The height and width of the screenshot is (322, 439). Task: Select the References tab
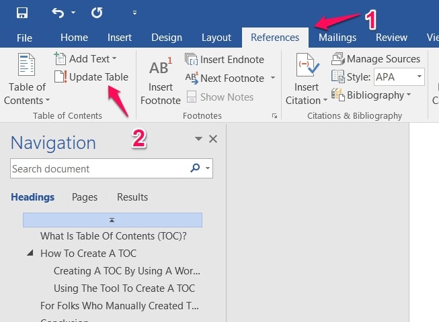(275, 38)
